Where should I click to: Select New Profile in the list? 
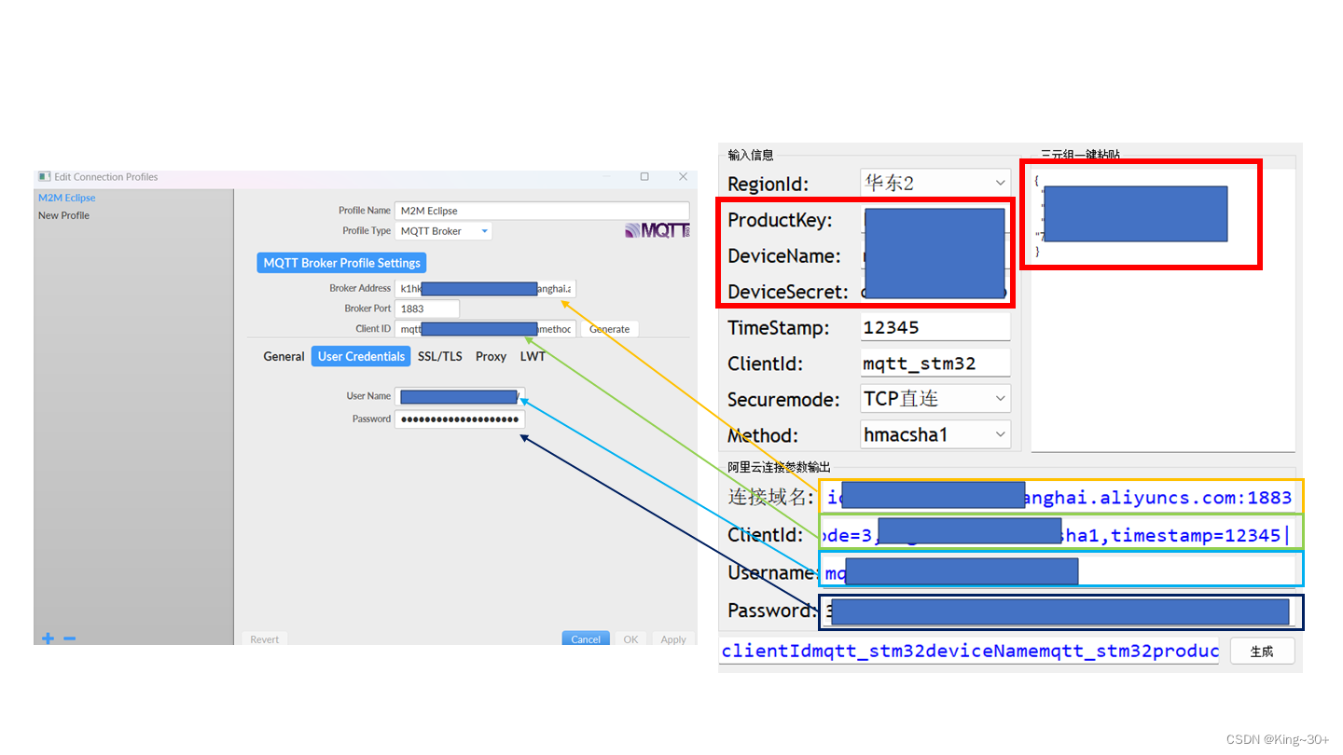coord(64,215)
